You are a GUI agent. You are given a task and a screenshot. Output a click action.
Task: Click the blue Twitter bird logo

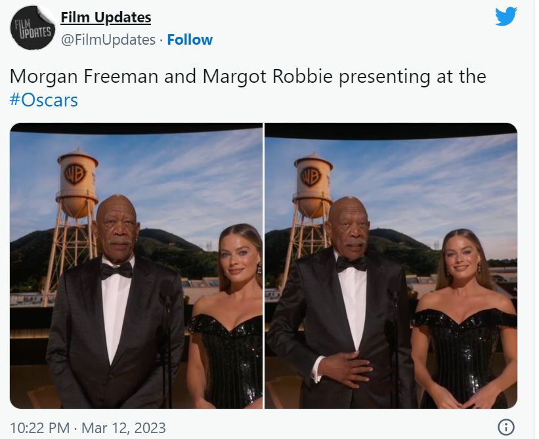506,16
